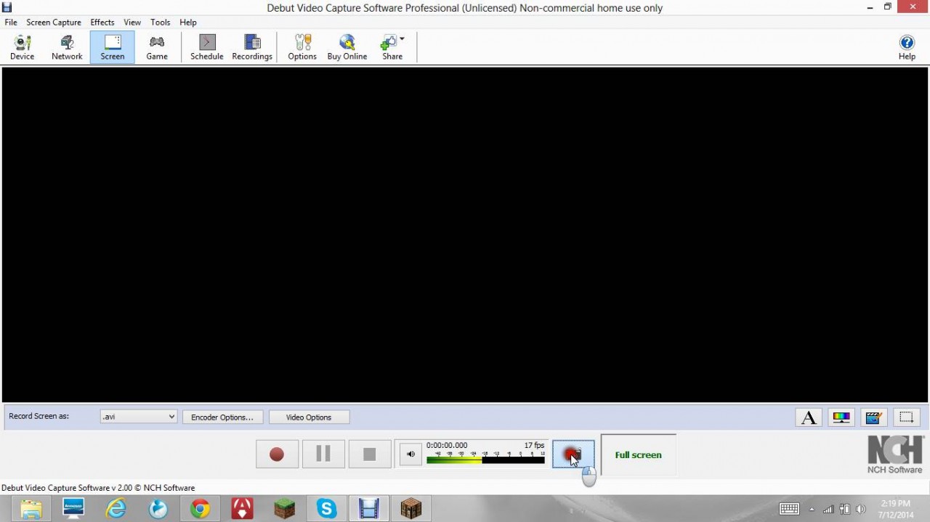Select the Device capture source
930x522 pixels.
pyautogui.click(x=22, y=48)
